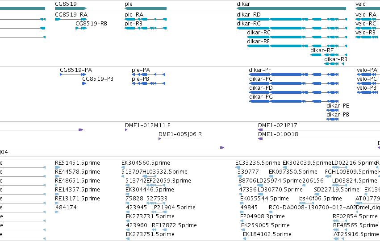380x241 pixels.
Task: Click the EK304446.5prime EST label
Action: tap(150, 190)
